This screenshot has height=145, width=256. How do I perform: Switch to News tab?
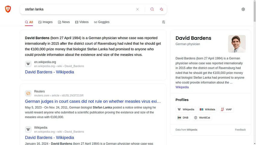[x=64, y=22]
